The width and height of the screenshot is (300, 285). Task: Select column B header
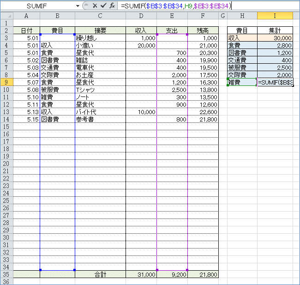point(57,16)
